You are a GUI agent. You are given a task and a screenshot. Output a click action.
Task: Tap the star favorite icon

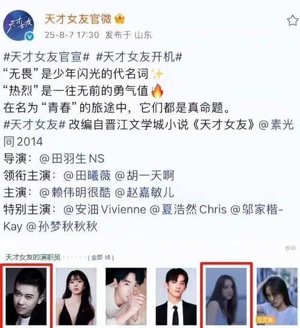click(x=293, y=20)
